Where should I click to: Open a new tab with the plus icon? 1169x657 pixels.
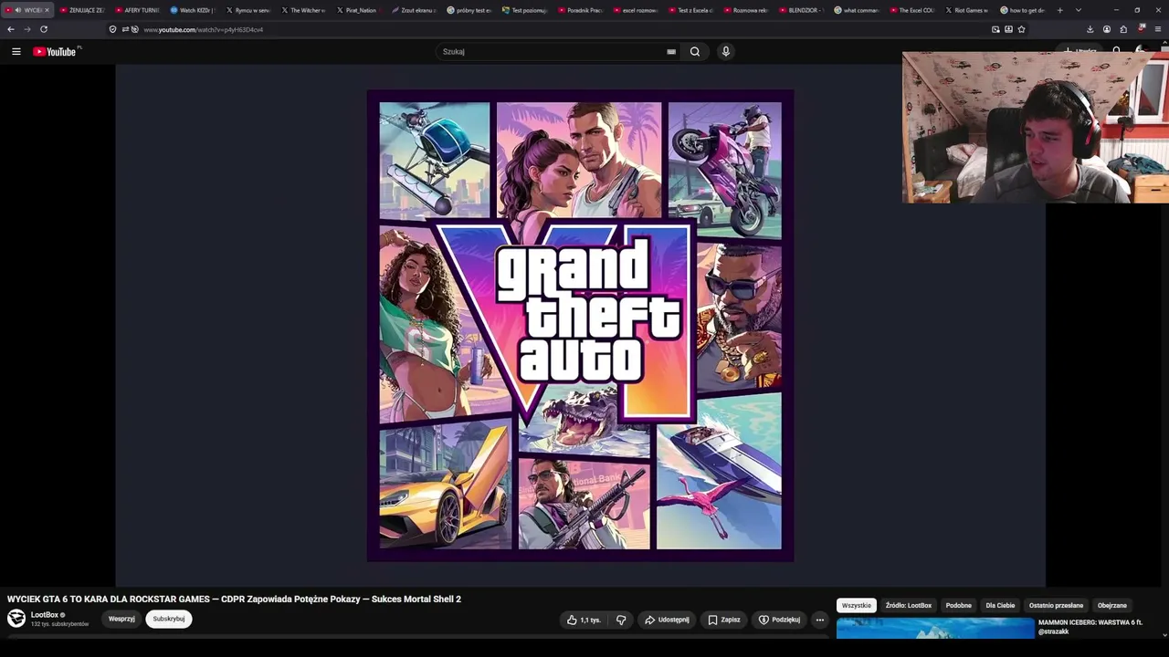pos(1059,10)
